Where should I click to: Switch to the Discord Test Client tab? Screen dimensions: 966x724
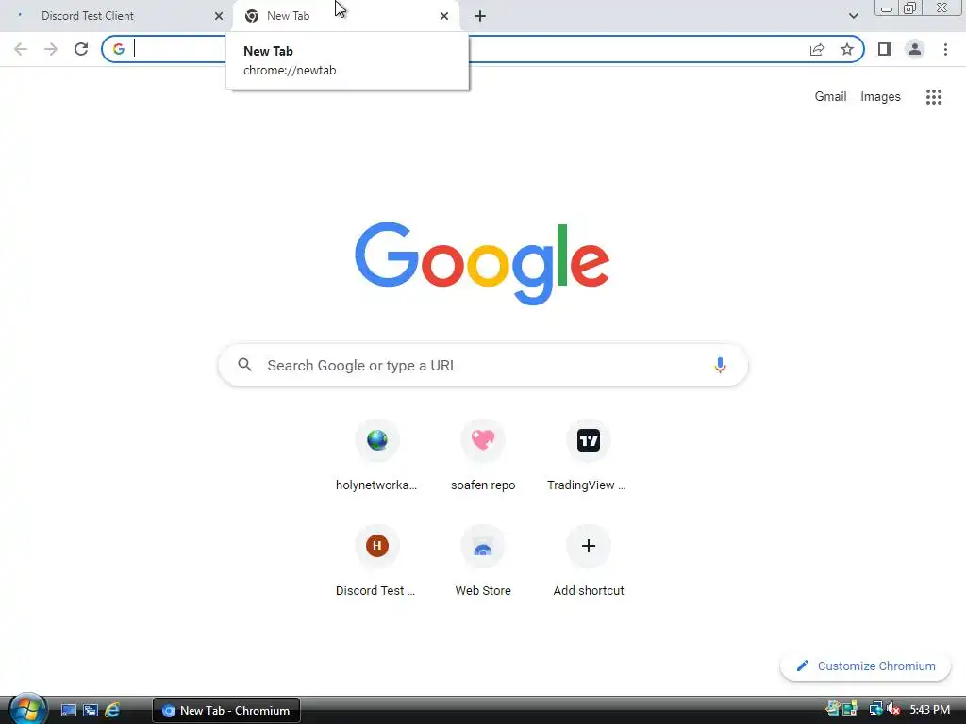point(117,16)
